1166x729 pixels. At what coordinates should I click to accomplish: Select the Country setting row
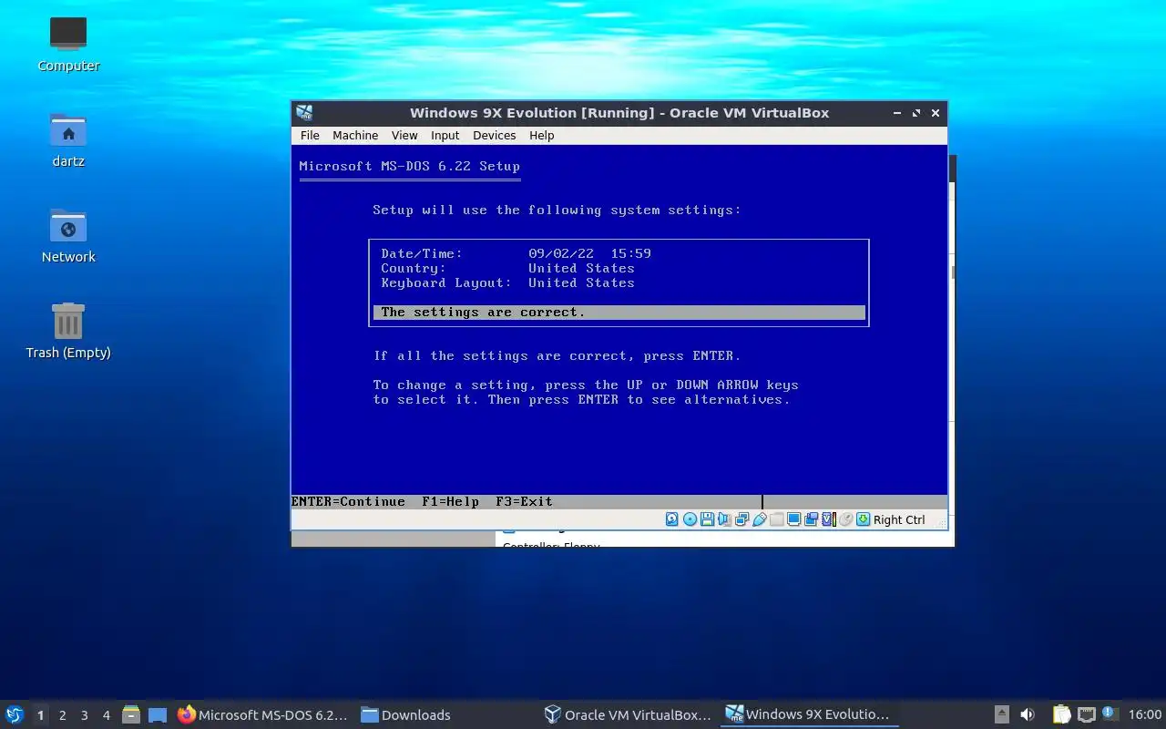(507, 268)
